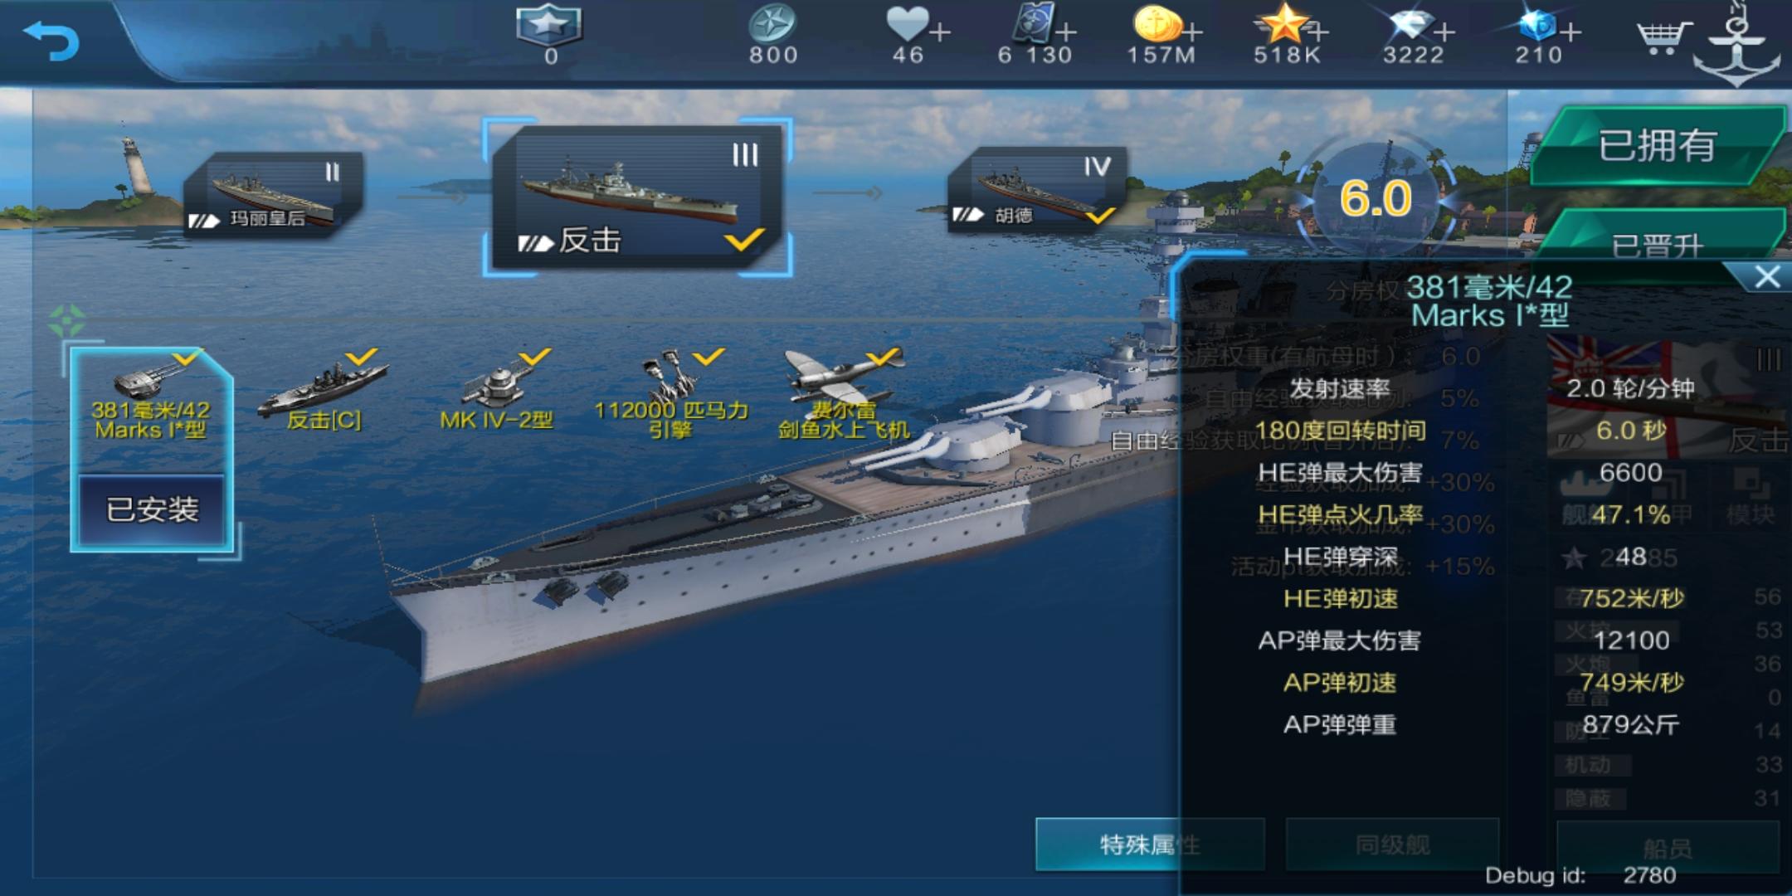Select the MK IV-2 fire control module
This screenshot has height=896, width=1792.
pyautogui.click(x=496, y=392)
